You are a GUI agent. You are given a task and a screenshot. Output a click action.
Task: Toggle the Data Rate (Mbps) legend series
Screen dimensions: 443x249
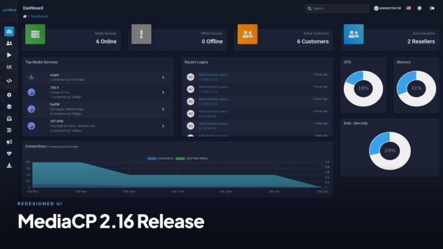(192, 159)
